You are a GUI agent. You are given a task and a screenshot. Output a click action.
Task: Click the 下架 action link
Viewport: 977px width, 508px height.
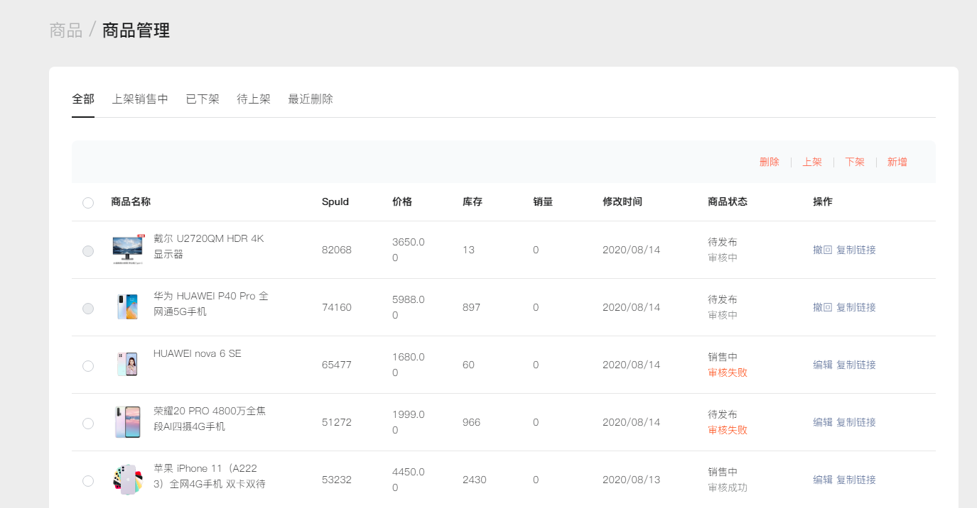pos(855,162)
